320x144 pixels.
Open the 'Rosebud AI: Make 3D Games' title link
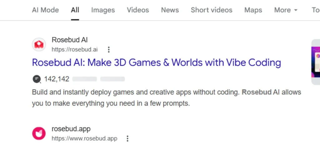click(x=156, y=62)
